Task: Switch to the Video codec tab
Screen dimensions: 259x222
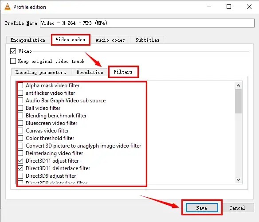Action: coord(71,39)
